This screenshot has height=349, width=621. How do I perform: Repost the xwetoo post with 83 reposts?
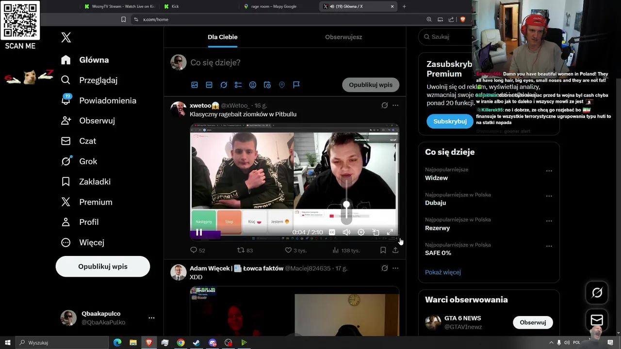click(245, 250)
